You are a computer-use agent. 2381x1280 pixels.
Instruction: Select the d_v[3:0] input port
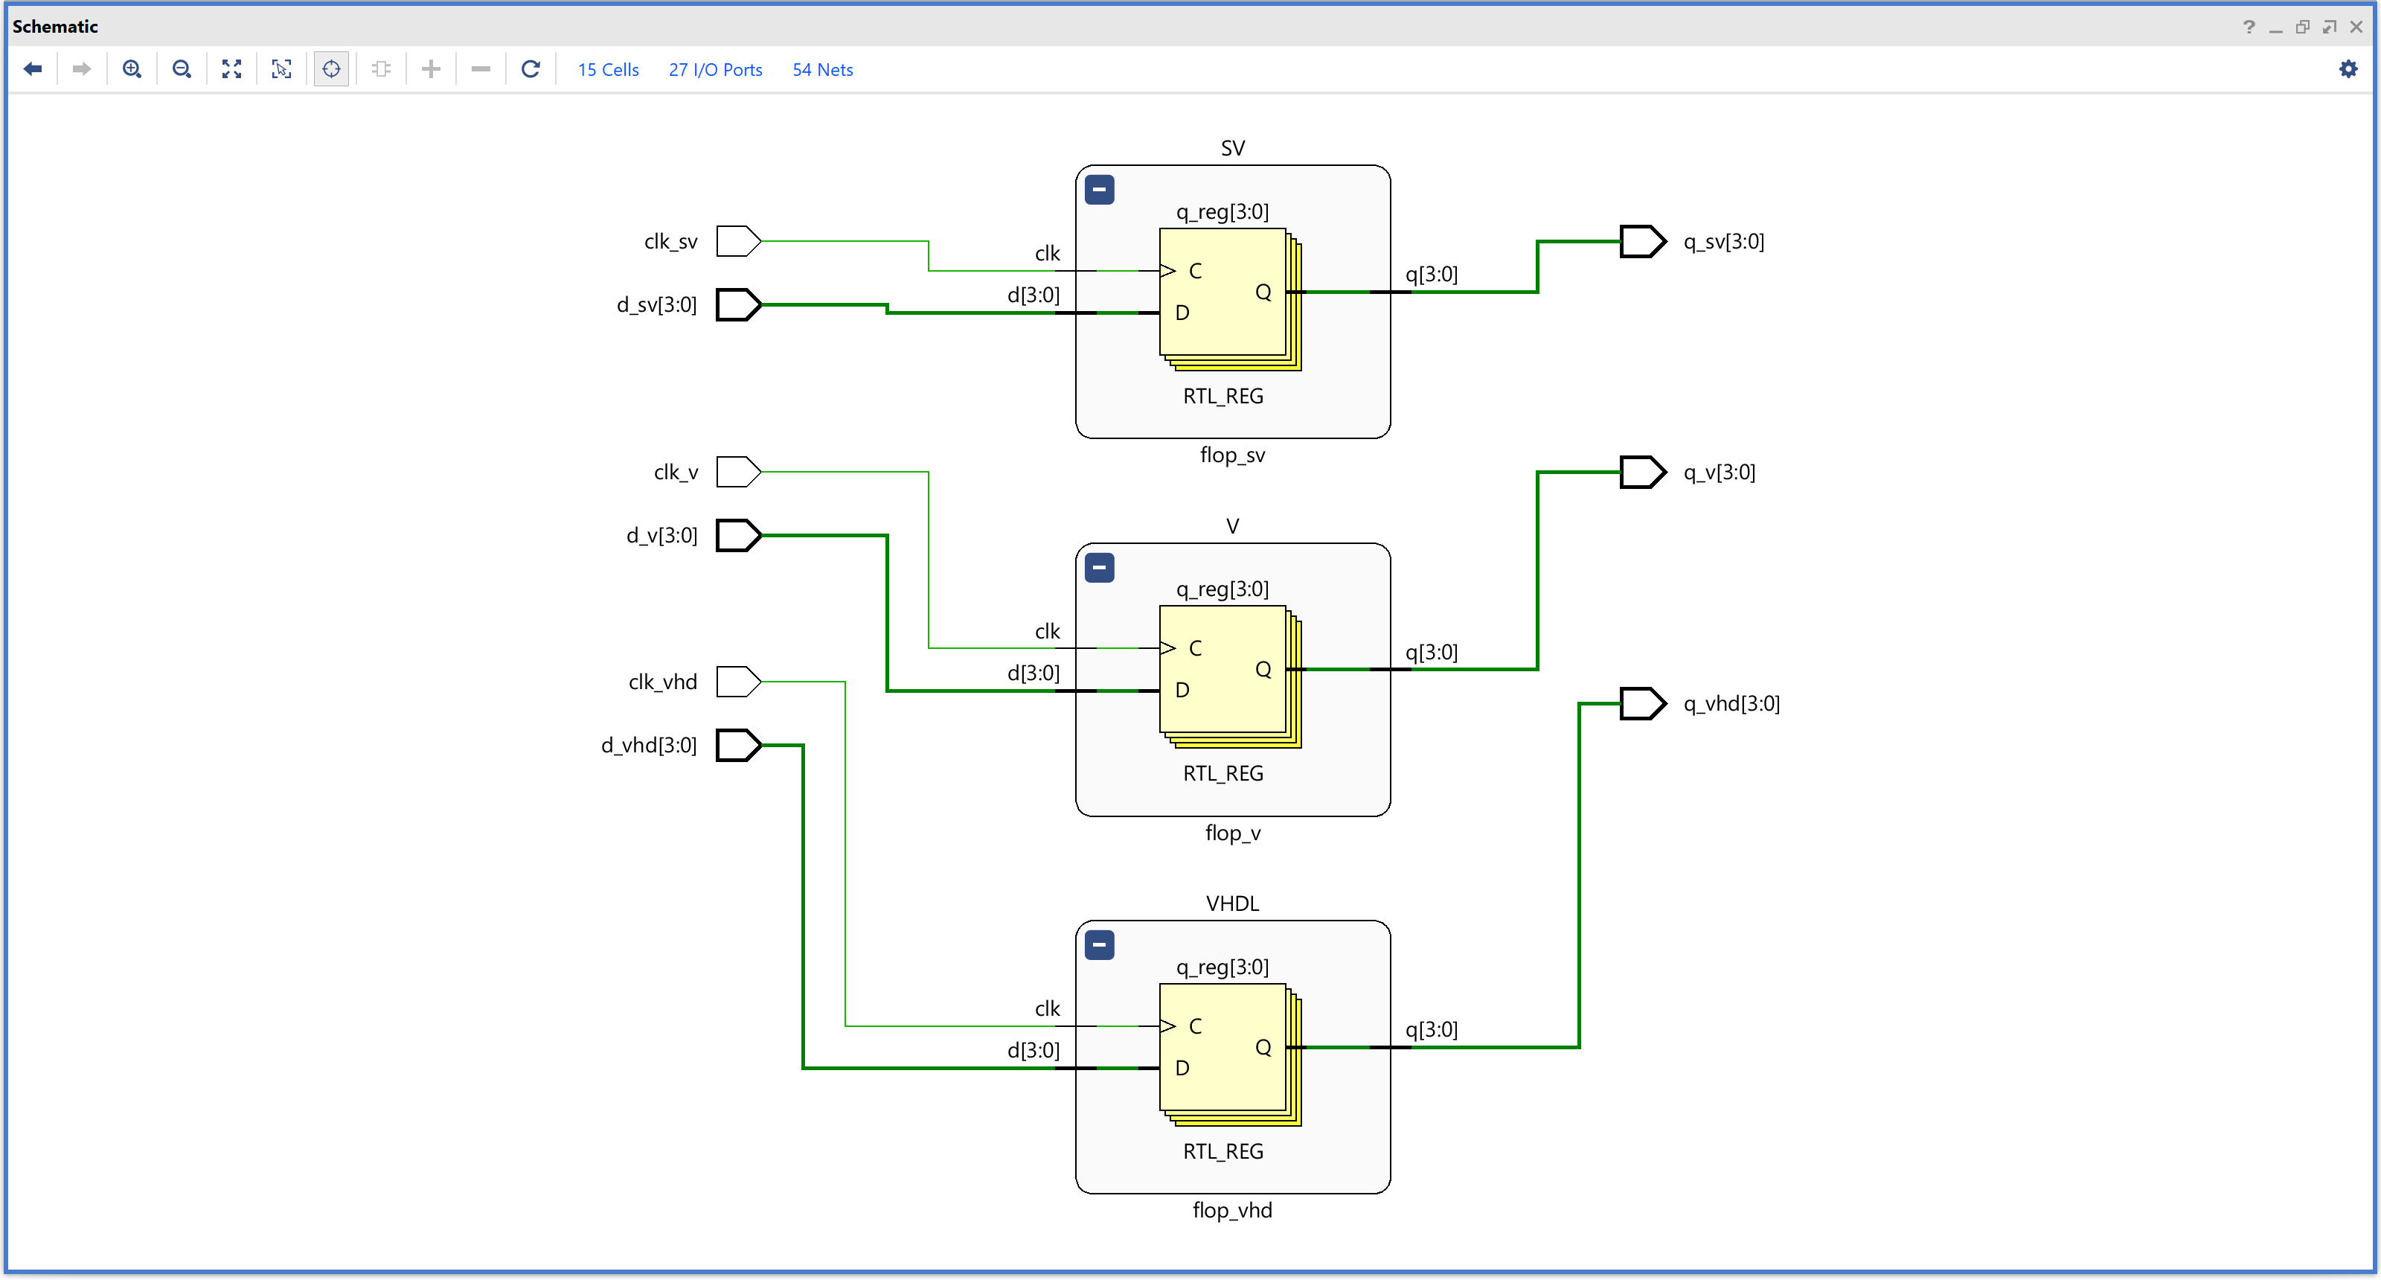coord(737,535)
